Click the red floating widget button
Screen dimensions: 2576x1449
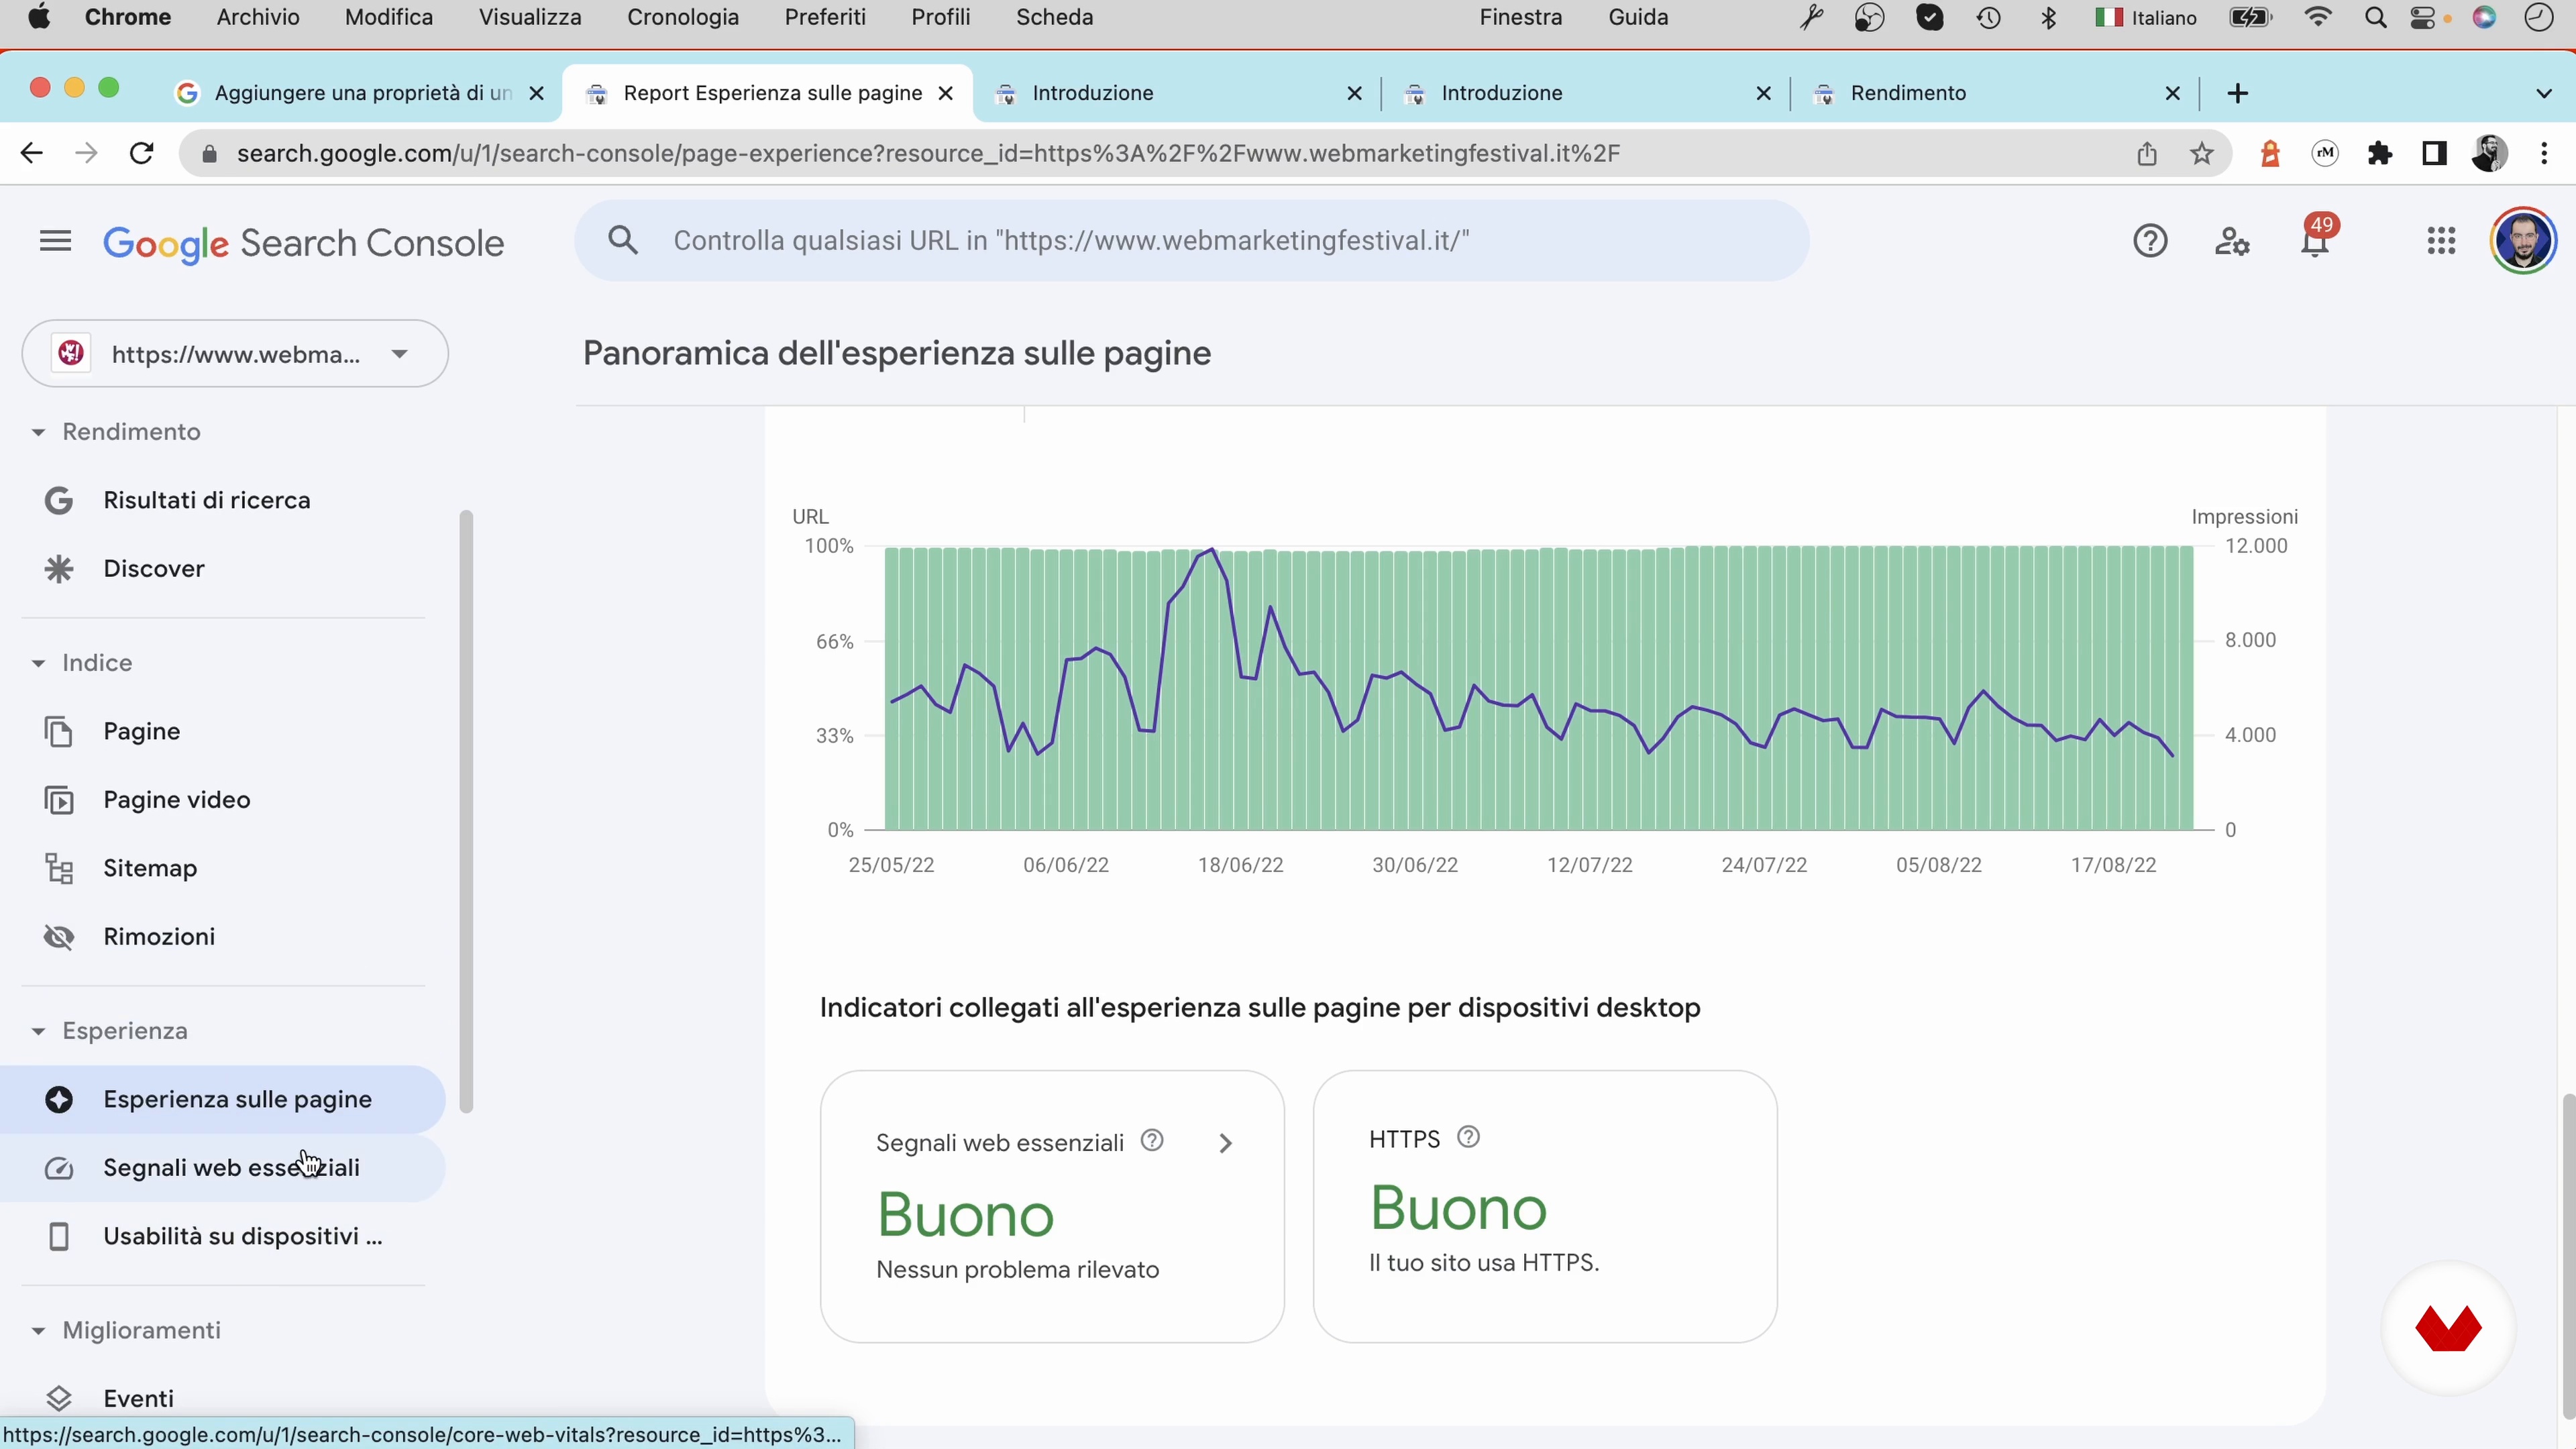(x=2448, y=1328)
